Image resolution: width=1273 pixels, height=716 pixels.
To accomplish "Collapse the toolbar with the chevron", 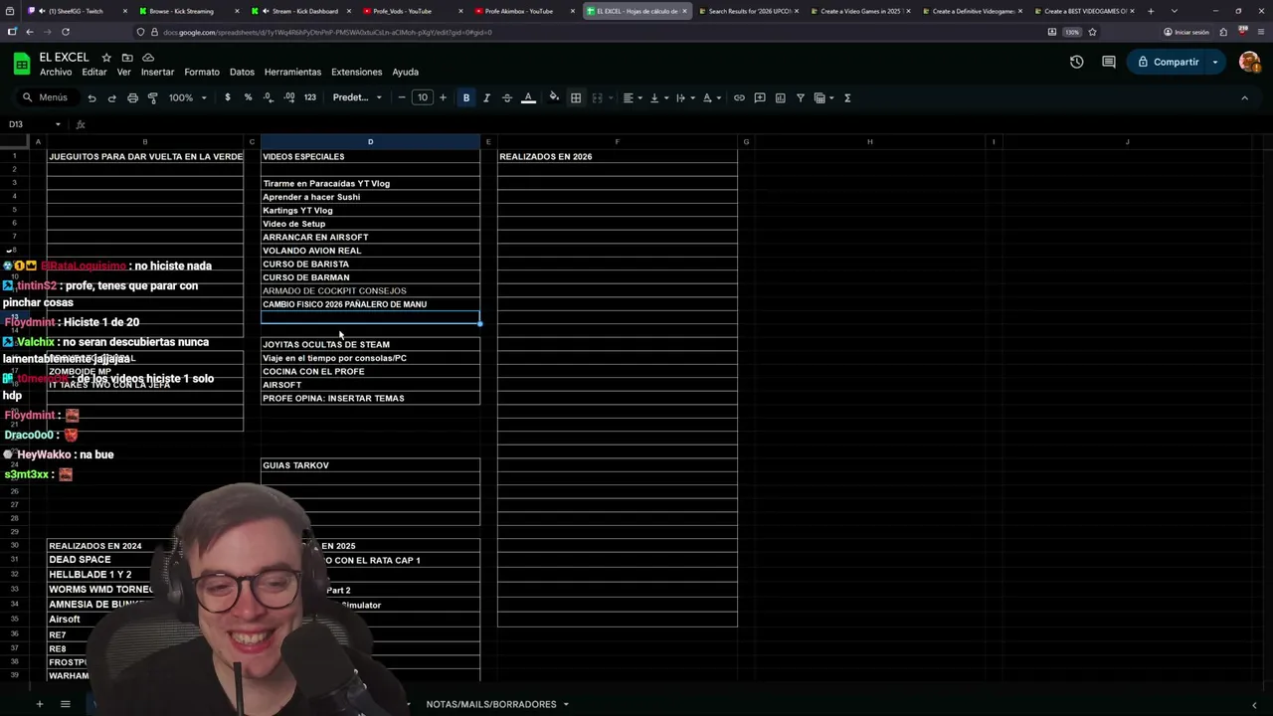I will (x=1244, y=97).
